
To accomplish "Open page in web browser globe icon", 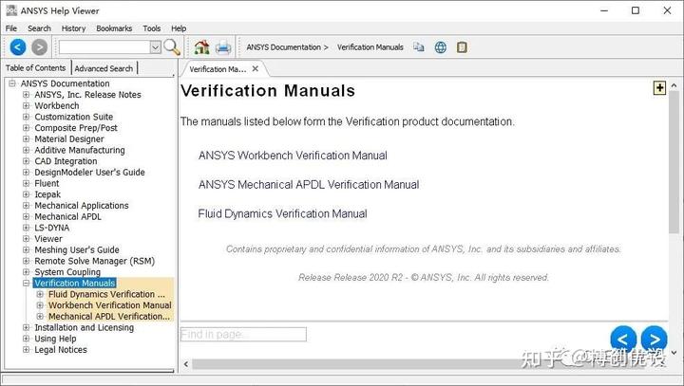I will (x=441, y=47).
